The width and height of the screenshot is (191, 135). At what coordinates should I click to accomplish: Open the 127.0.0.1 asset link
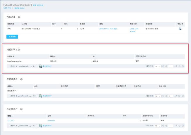tap(11, 120)
